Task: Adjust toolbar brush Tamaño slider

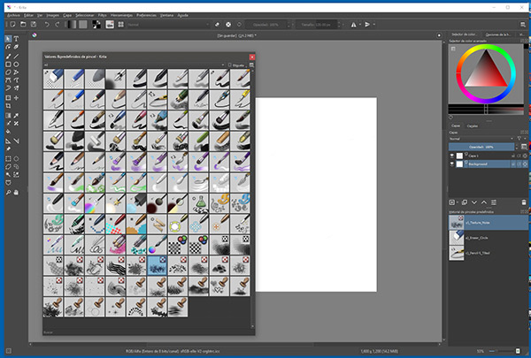Action: 316,25
